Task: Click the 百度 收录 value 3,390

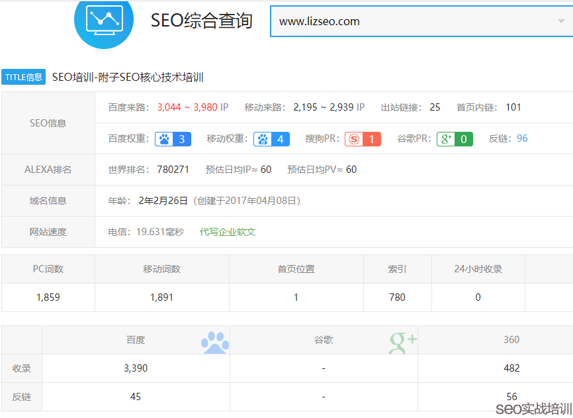Action: [136, 368]
